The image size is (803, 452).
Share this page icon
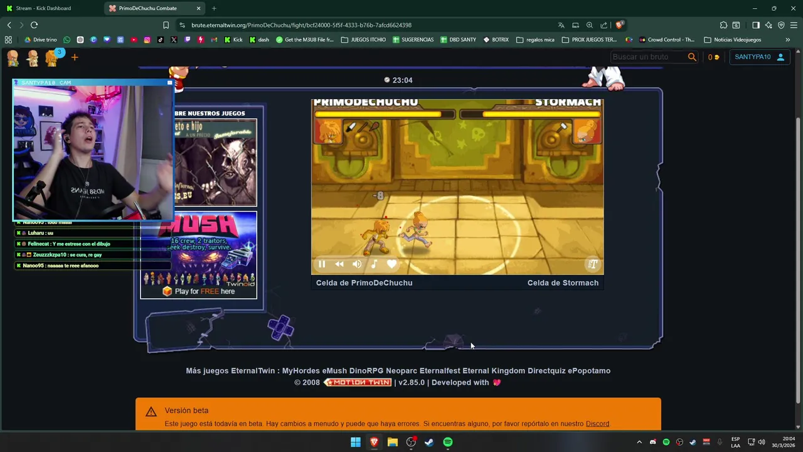click(x=604, y=25)
